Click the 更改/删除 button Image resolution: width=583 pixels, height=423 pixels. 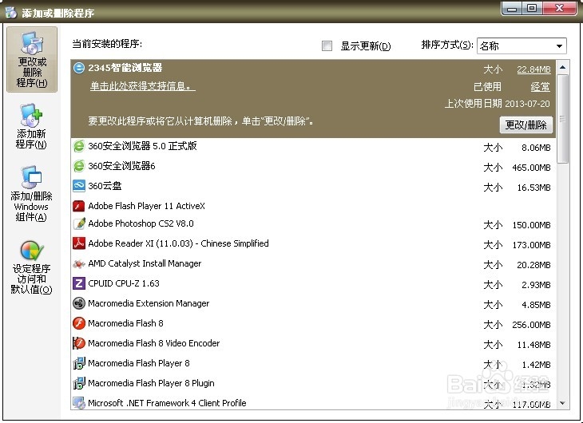click(525, 125)
